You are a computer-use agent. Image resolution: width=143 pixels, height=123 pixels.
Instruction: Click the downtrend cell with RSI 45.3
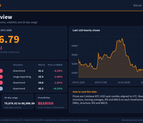point(19,89)
